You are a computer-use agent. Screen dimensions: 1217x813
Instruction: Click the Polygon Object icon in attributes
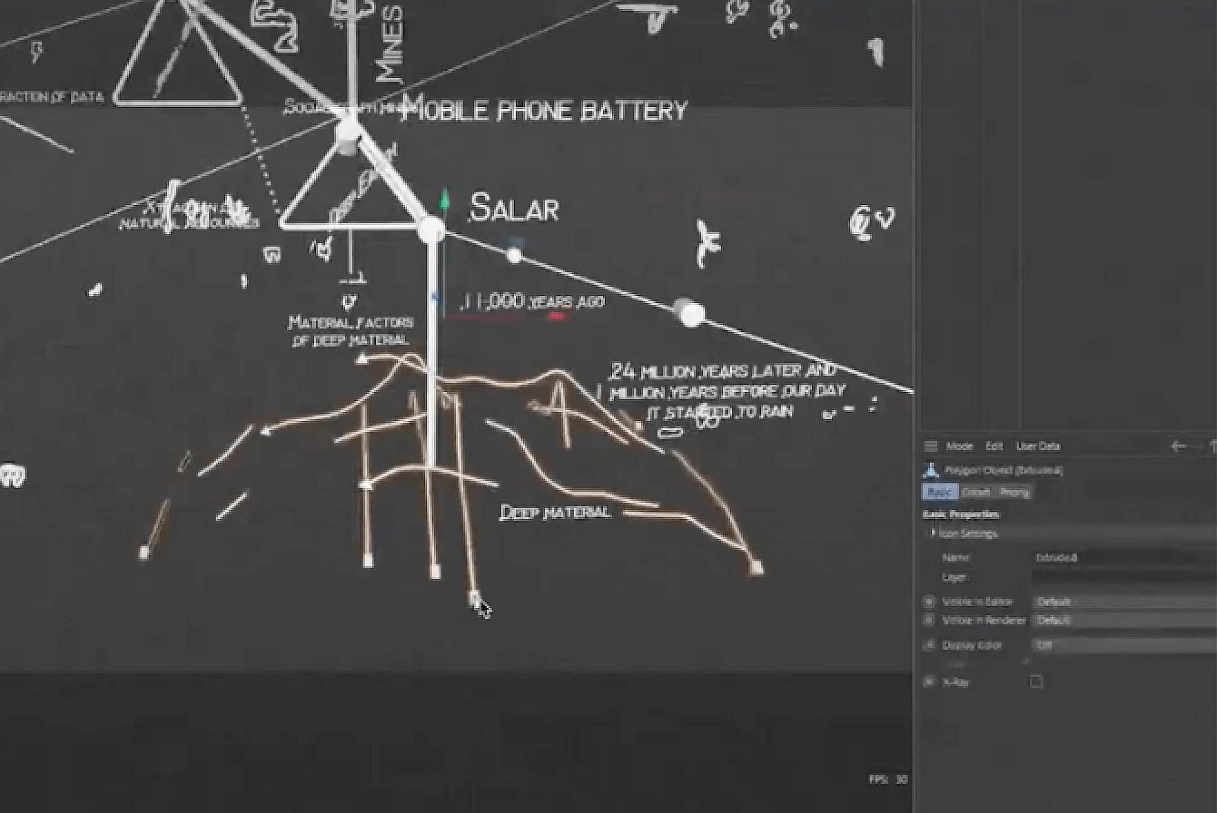coord(932,471)
